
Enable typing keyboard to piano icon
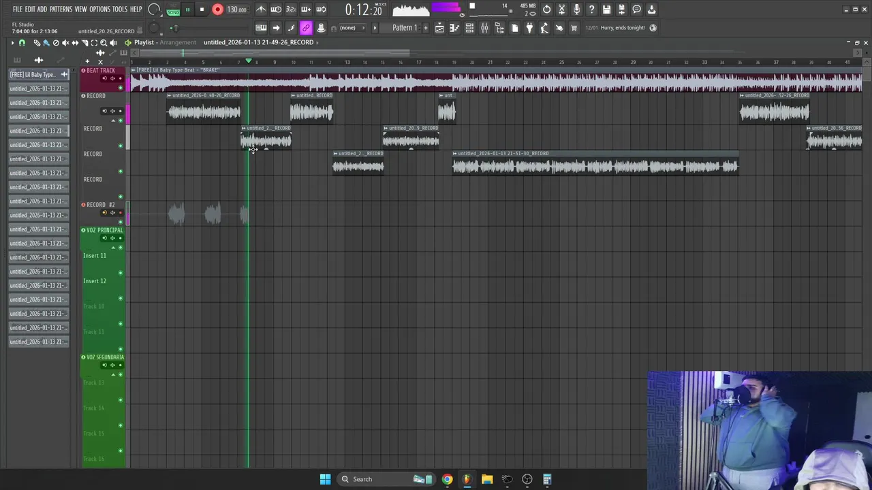(x=261, y=28)
